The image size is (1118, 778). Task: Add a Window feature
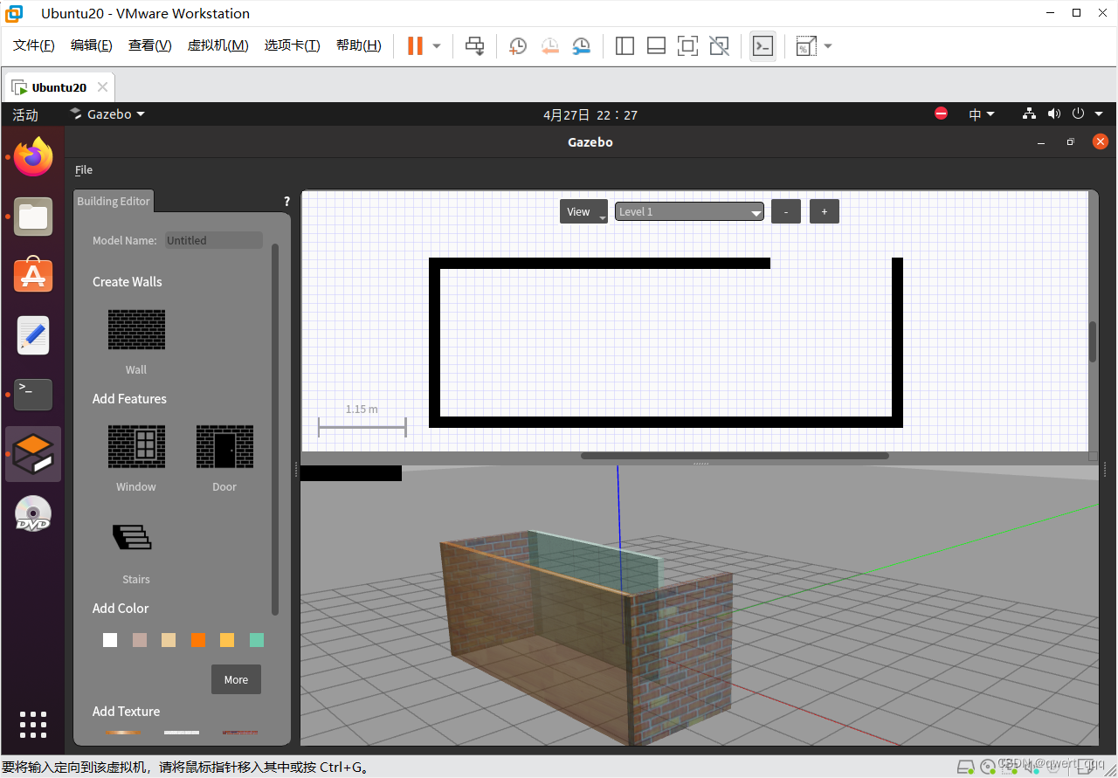pos(136,446)
